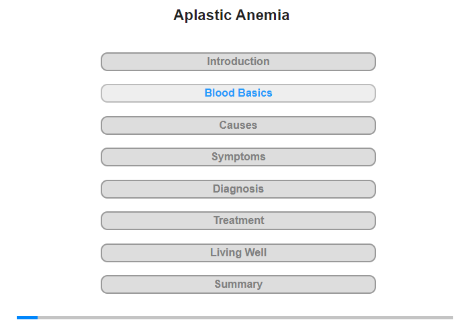Open the Introduction section
470x322 pixels.
coord(238,62)
